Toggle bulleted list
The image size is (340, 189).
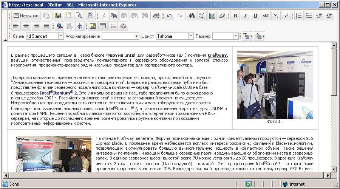pos(309,15)
